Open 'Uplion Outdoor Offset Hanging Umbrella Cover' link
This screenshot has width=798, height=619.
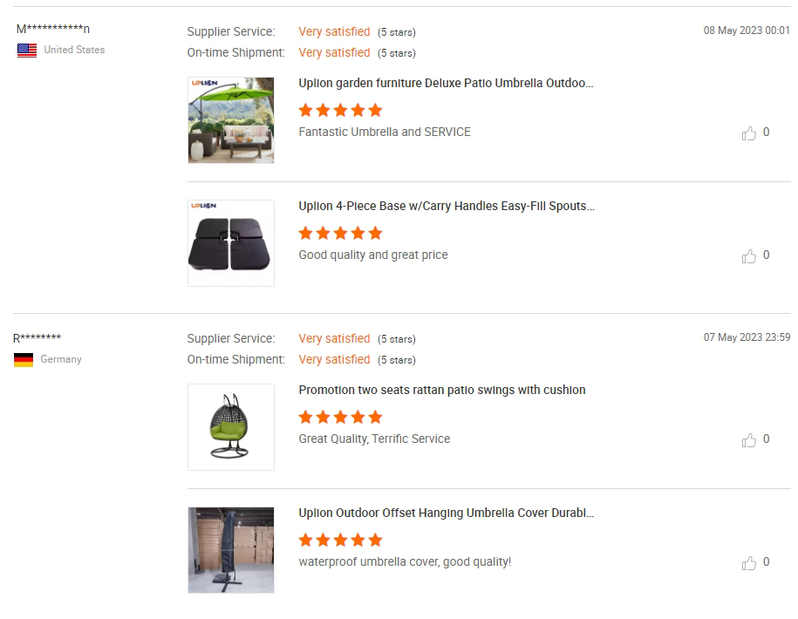pos(447,514)
